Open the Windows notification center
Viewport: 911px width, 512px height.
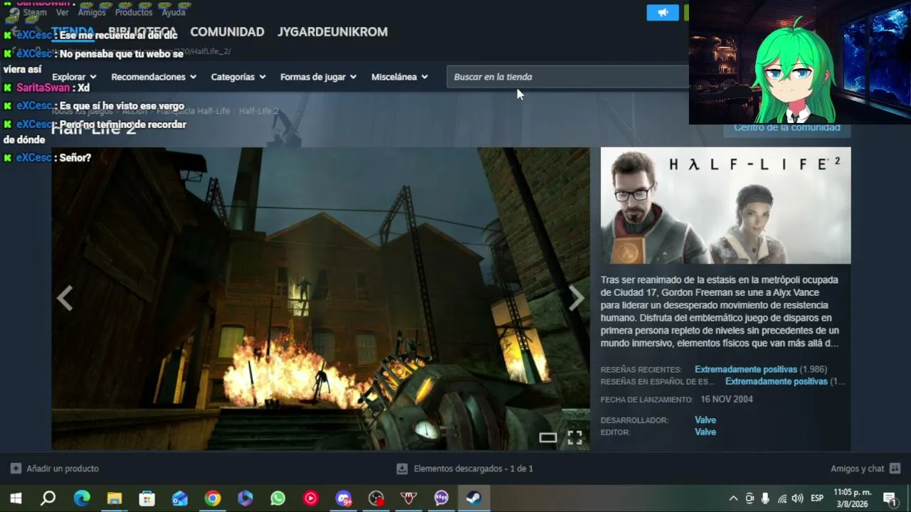890,498
